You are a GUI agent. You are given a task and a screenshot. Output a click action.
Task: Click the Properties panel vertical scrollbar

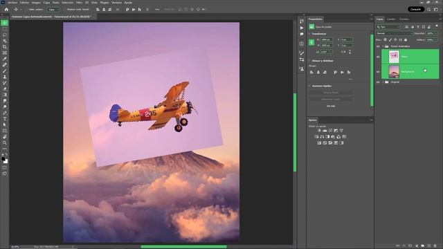coord(372,70)
